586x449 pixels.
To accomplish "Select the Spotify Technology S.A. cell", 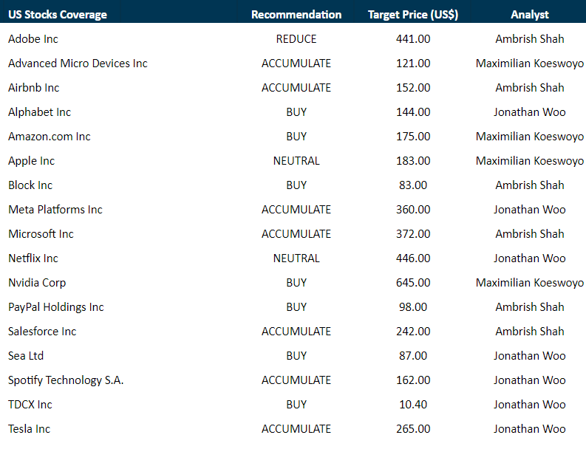I will coord(66,380).
